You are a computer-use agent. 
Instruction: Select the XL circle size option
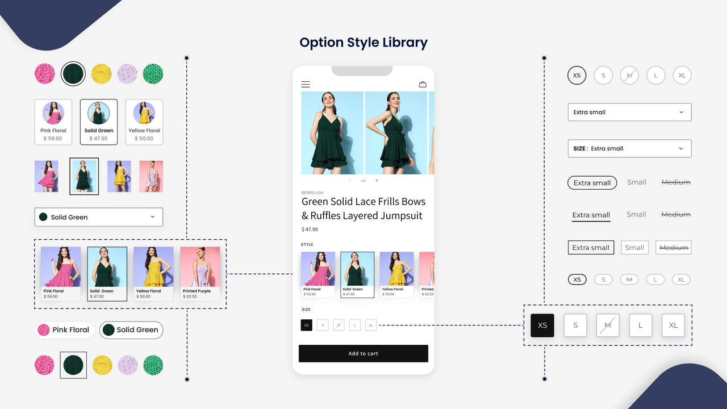pos(682,75)
